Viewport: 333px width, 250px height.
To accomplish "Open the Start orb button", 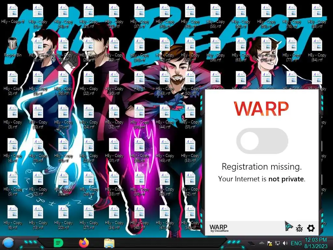I will pos(9,243).
